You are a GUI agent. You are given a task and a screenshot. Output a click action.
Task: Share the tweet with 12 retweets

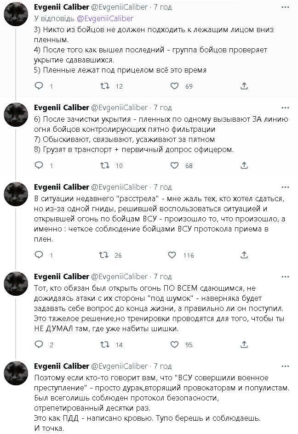pyautogui.click(x=244, y=86)
